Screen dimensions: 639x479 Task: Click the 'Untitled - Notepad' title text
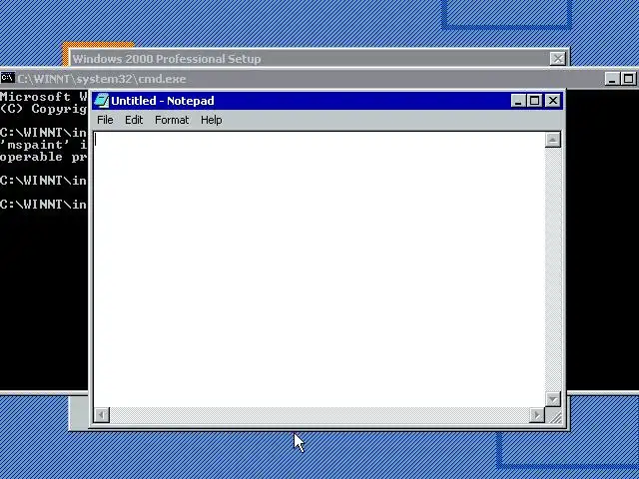click(162, 101)
